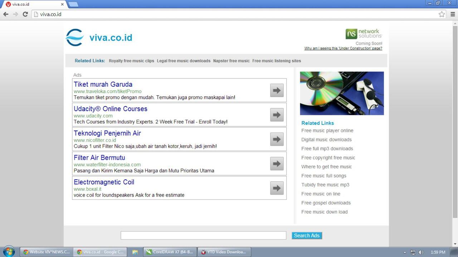Click the volume speaker tray icon
This screenshot has height=257, width=458.
[421, 252]
